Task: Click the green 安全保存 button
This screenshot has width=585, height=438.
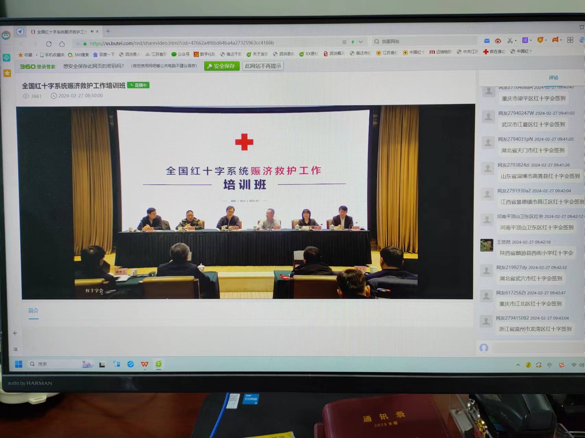Action: coord(222,66)
